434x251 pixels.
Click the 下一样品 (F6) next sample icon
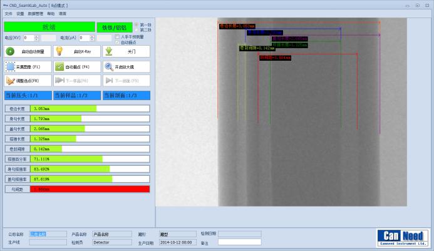point(59,81)
